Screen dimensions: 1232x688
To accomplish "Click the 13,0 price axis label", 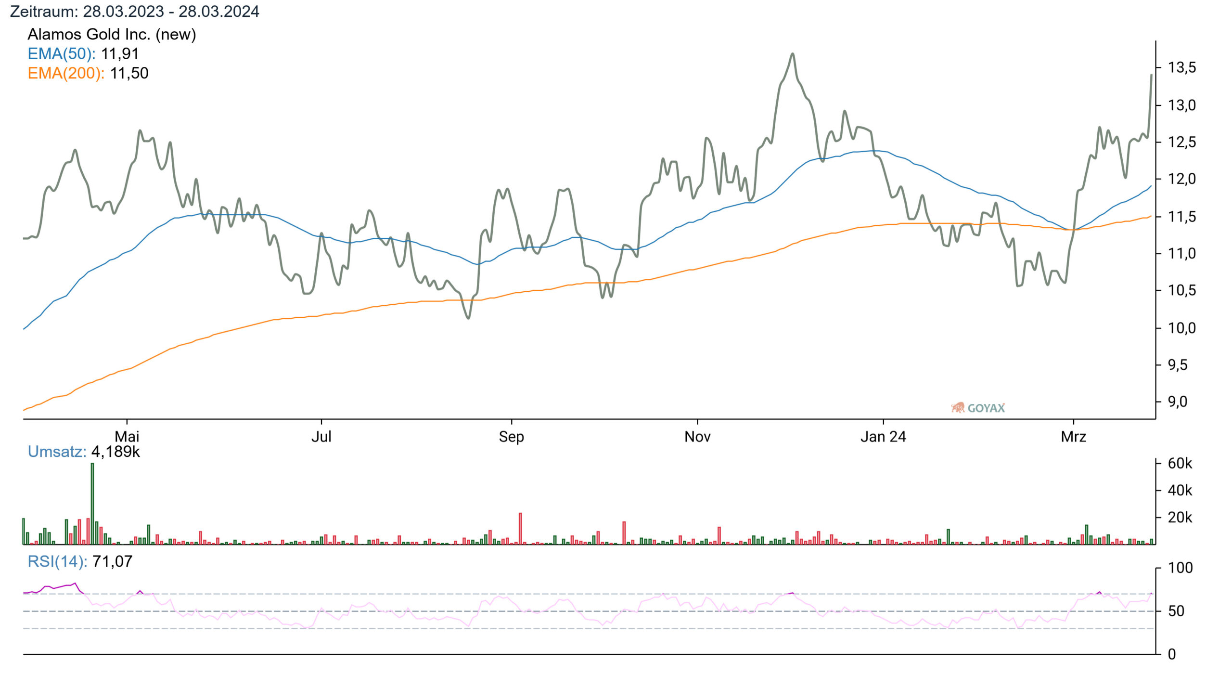I will [x=1182, y=105].
